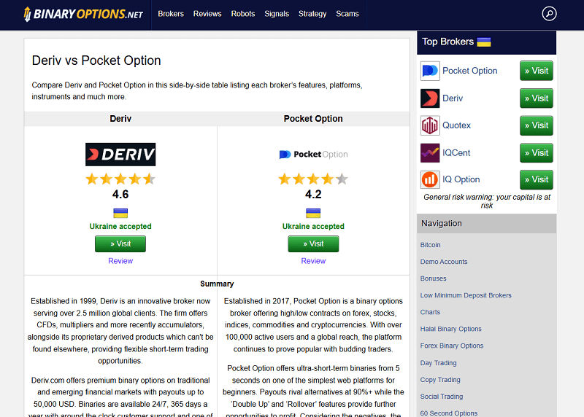Click the IQCent logo icon in sidebar

tap(430, 153)
